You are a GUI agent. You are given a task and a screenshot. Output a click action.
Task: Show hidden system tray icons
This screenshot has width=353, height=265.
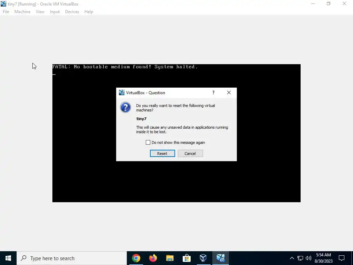pyautogui.click(x=292, y=258)
